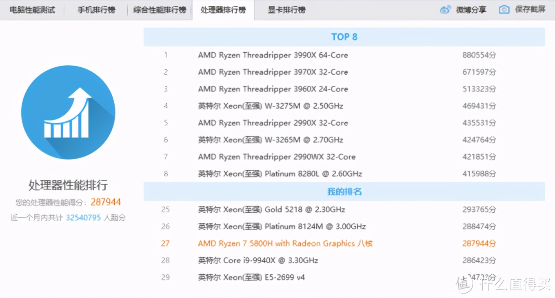Viewport: 555px width, 298px height.
Task: Click the 我的排名 section header
Action: [344, 191]
